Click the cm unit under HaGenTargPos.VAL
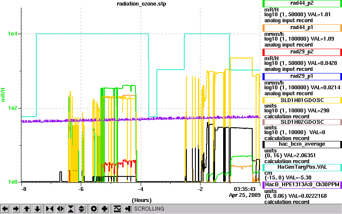The width and height of the screenshot is (342, 214). (268, 173)
